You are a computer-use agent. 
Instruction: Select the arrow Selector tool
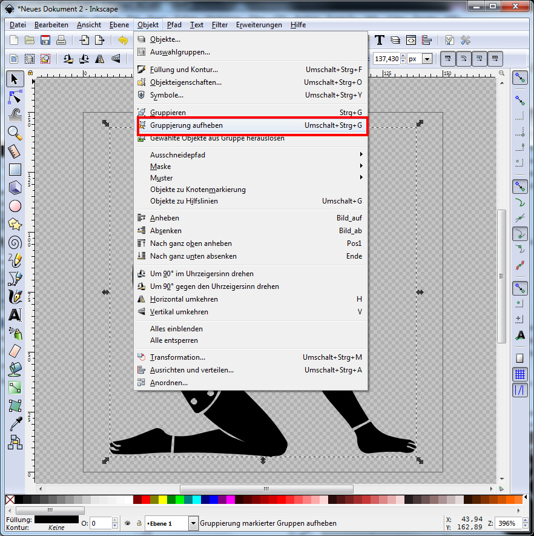point(15,79)
